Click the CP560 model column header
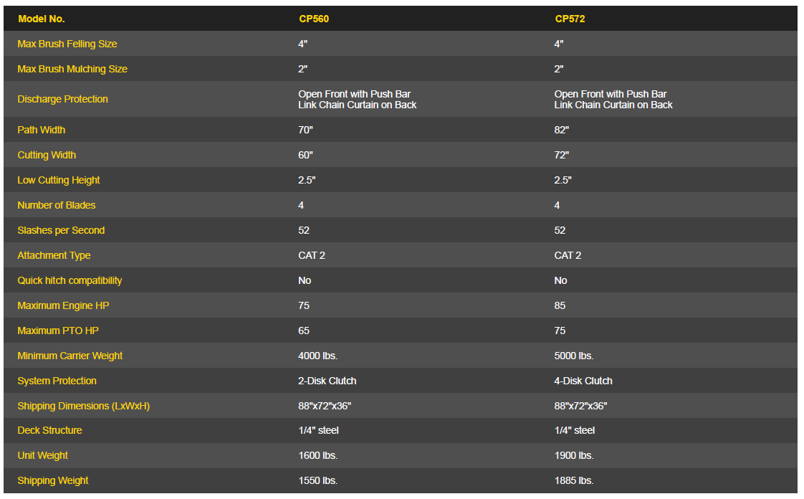Image resolution: width=804 pixels, height=499 pixels. pos(314,19)
